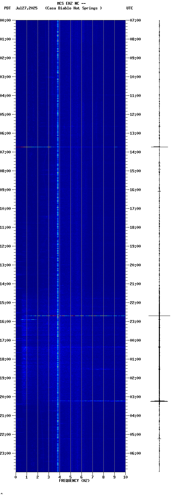Select the seismogram spike near 13:45 UTC
This screenshot has width=173, height=497.
point(159,147)
